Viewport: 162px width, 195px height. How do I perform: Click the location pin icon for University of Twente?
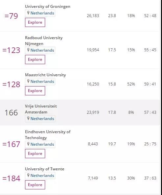(28, 175)
